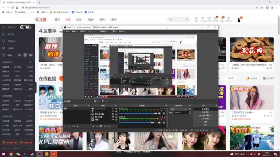The height and width of the screenshot is (157, 280).
Task: Pop out the OBS sources dock panel icon
Action: [116, 106]
